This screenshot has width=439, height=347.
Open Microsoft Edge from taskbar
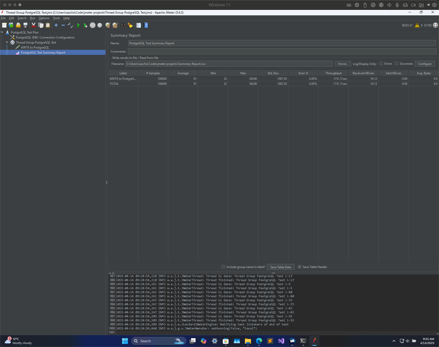click(x=259, y=341)
